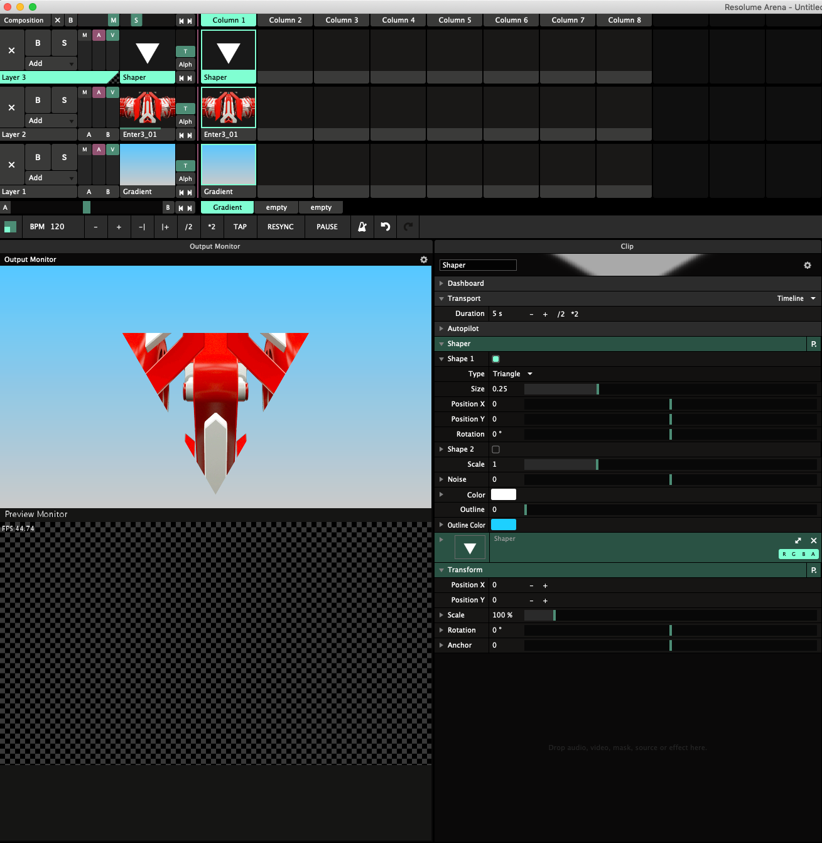Screen dimensions: 822x843
Task: Enable the Shape 2 checkbox
Action: click(496, 450)
